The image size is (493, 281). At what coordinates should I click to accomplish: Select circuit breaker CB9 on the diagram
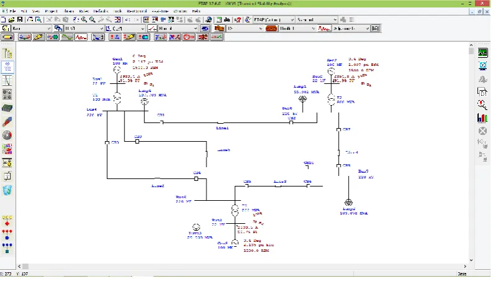coord(137,142)
